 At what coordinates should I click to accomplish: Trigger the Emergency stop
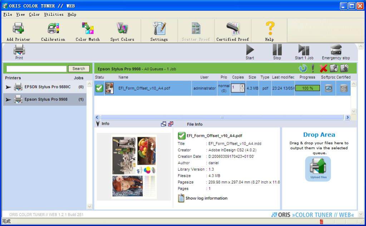point(336,52)
